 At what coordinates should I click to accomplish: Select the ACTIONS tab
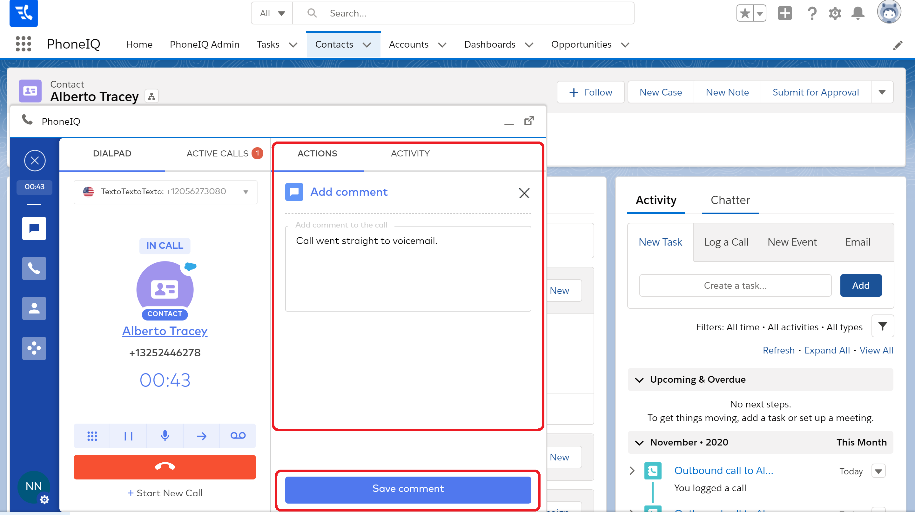(x=317, y=154)
